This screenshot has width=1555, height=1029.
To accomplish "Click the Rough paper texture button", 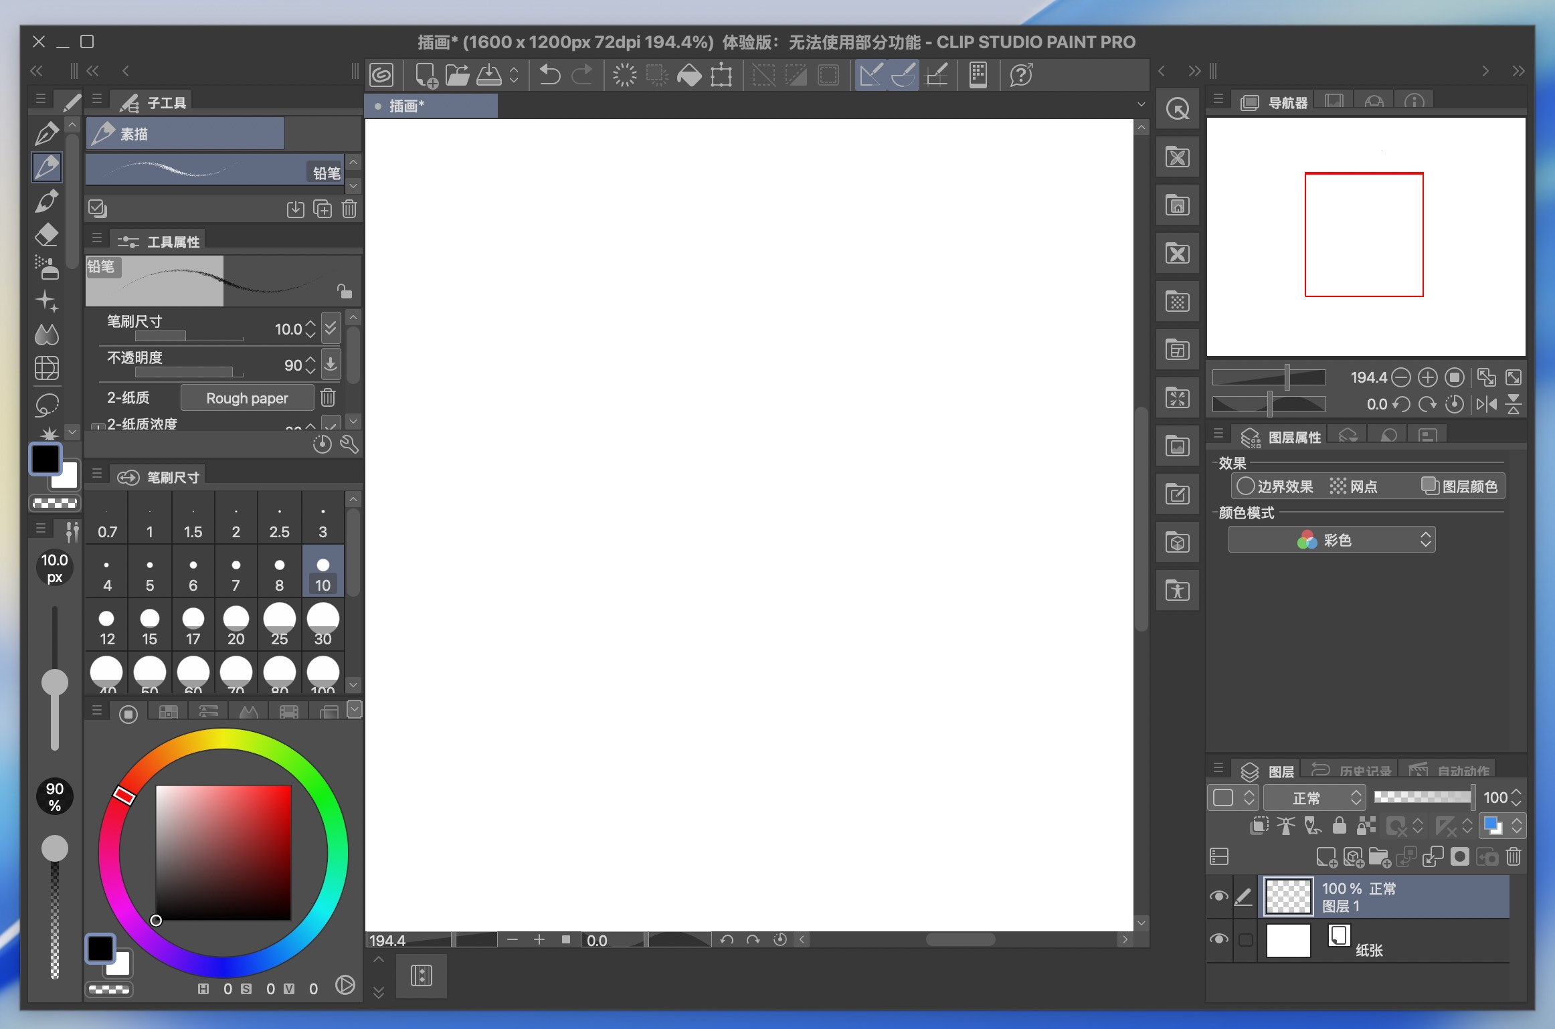I will (x=247, y=397).
